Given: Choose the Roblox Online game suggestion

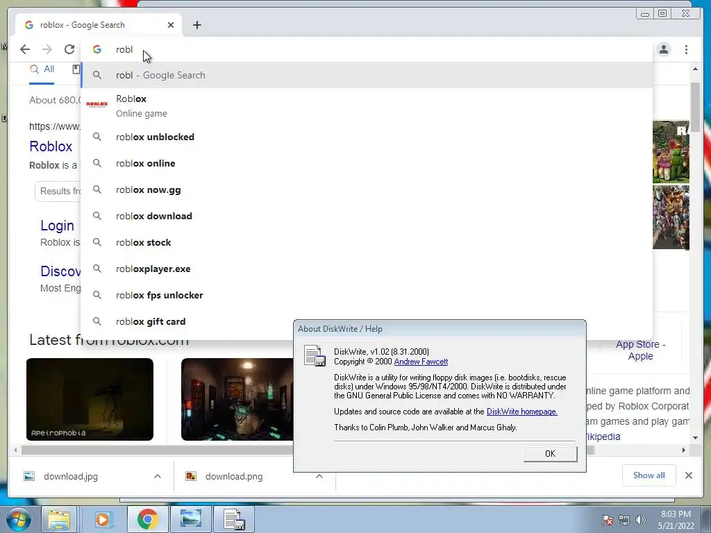Looking at the screenshot, I should (367, 105).
